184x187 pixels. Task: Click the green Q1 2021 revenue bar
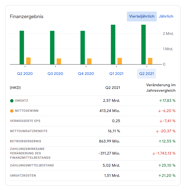point(113,44)
